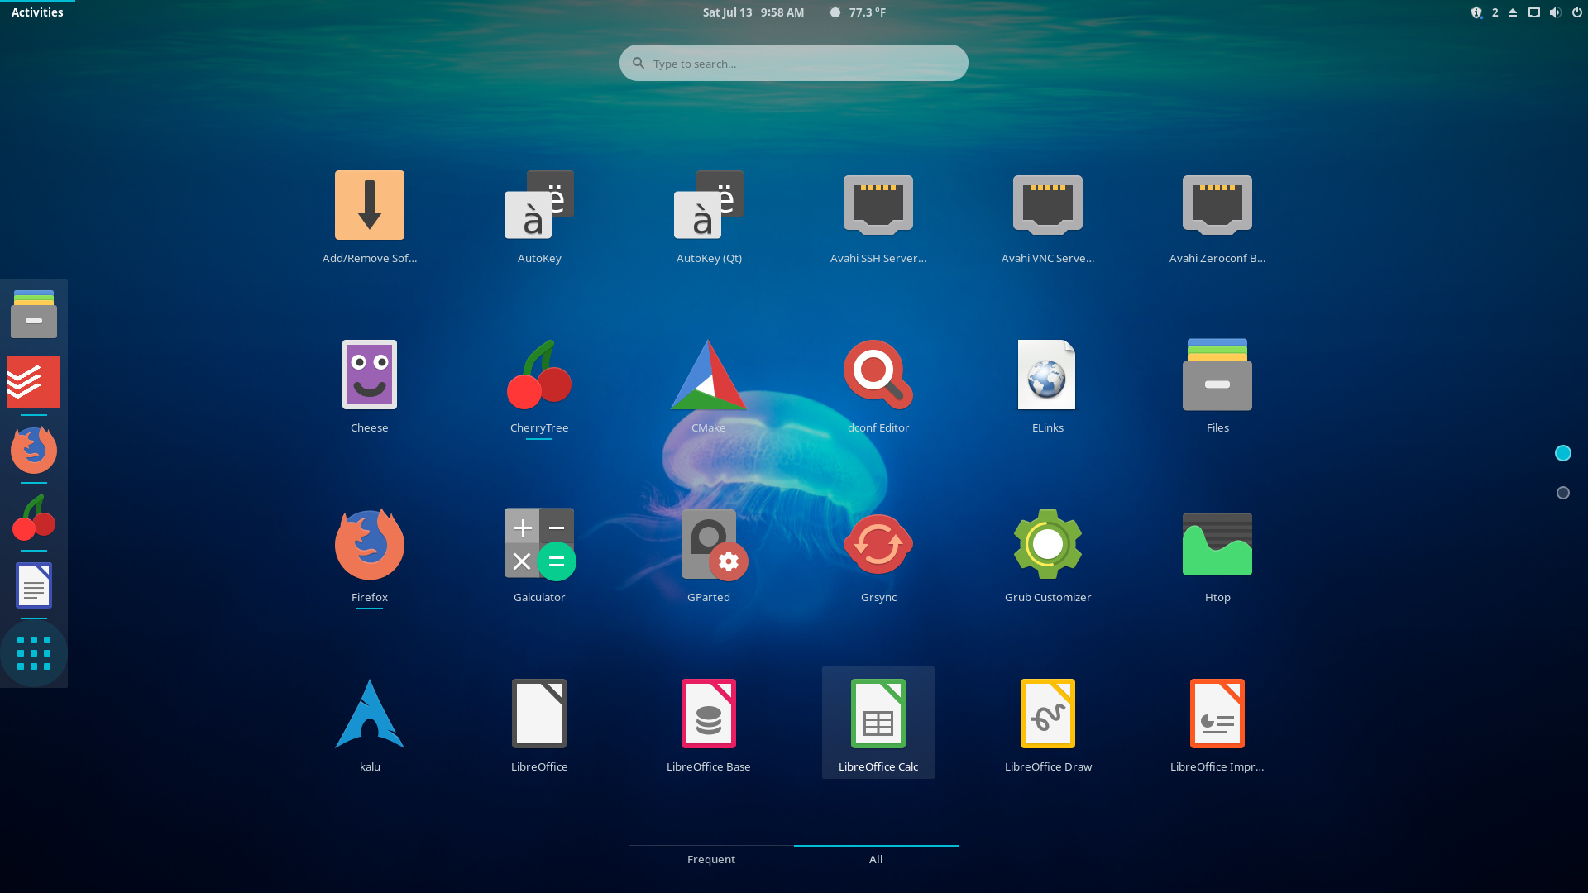Open Files from the dock
The height and width of the screenshot is (893, 1588).
34,313
